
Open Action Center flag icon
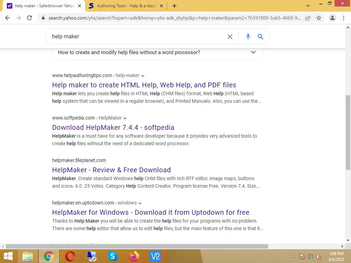(x=302, y=257)
